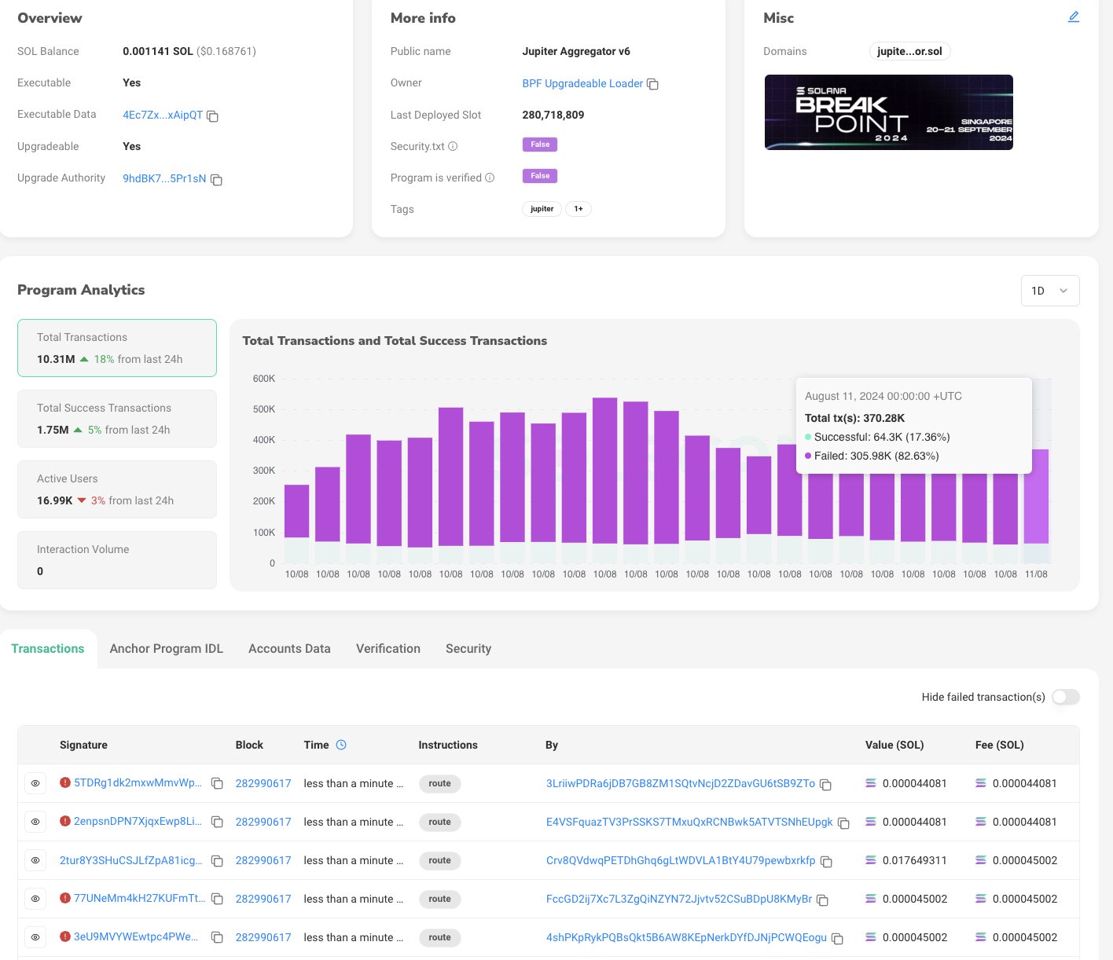Click the Value 0.017649311 SOL cell
The height and width of the screenshot is (960, 1113).
(x=906, y=860)
